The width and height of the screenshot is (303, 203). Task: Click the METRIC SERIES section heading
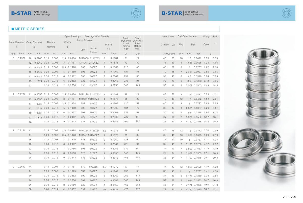(x=29, y=29)
